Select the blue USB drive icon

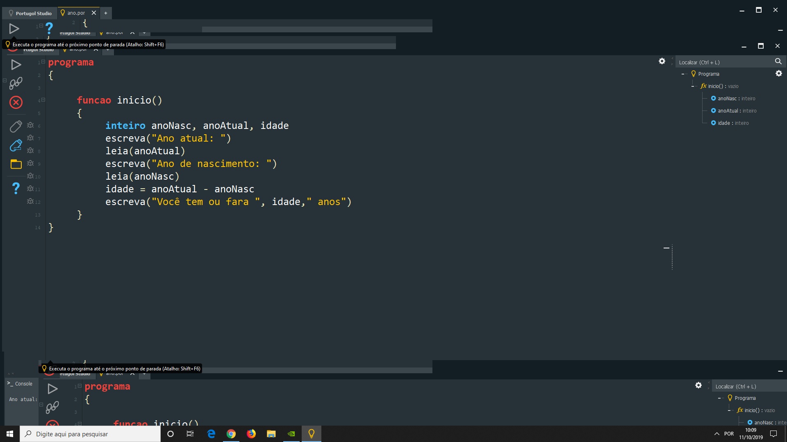point(16,145)
